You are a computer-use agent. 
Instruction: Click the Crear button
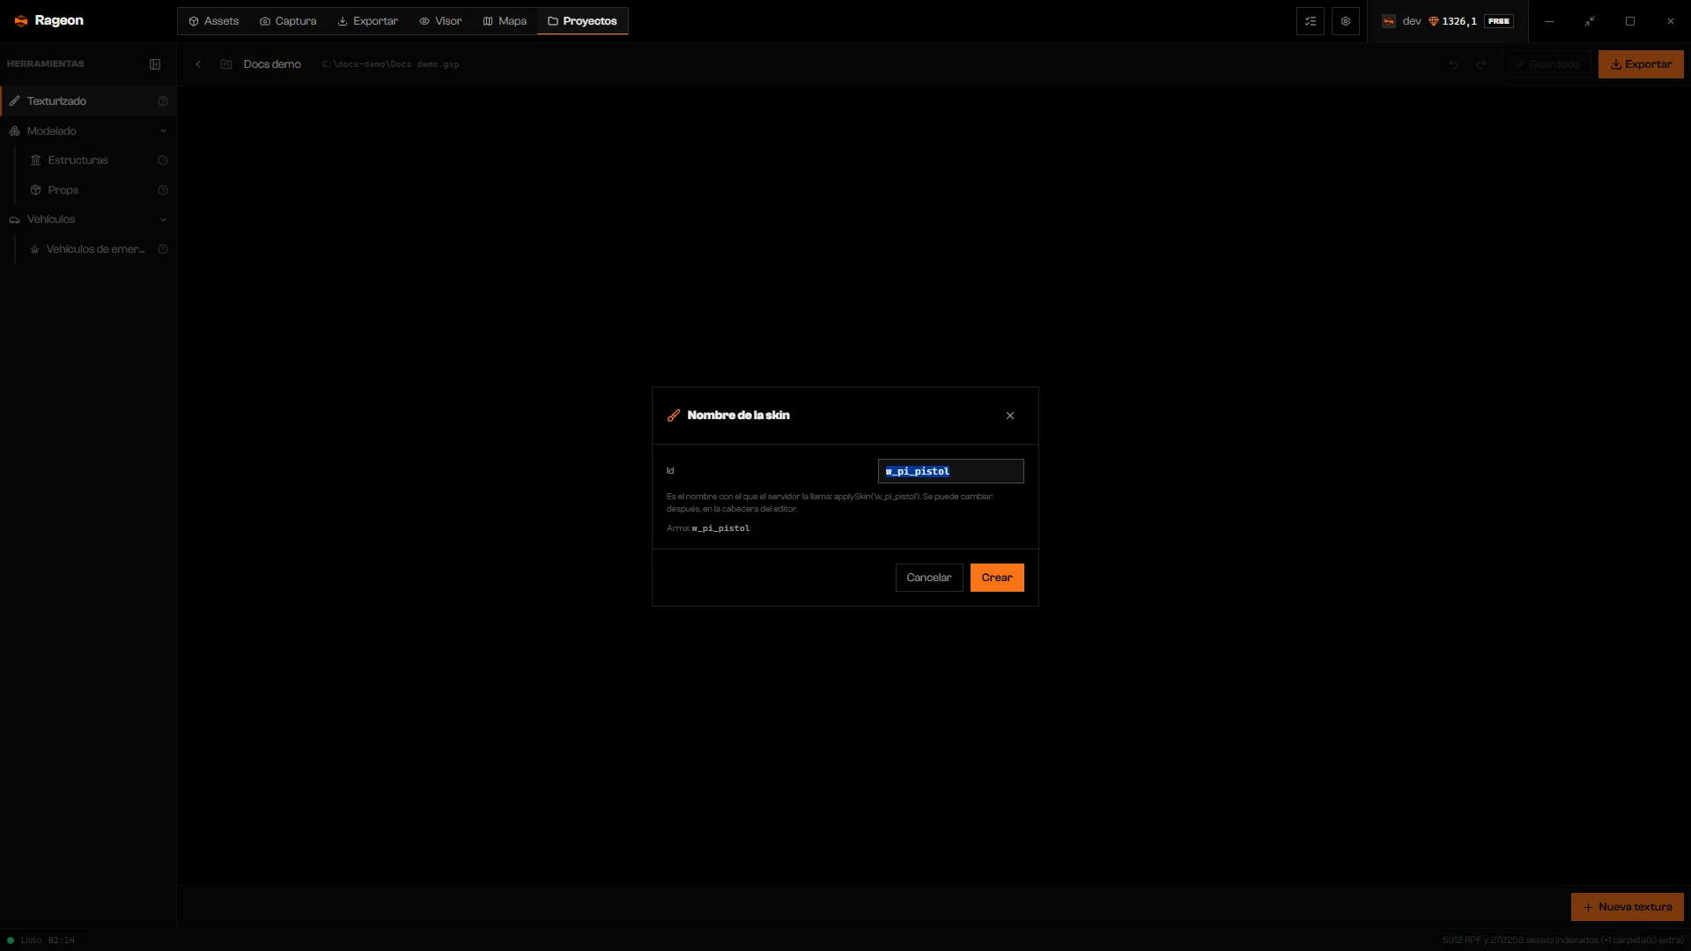coord(997,578)
